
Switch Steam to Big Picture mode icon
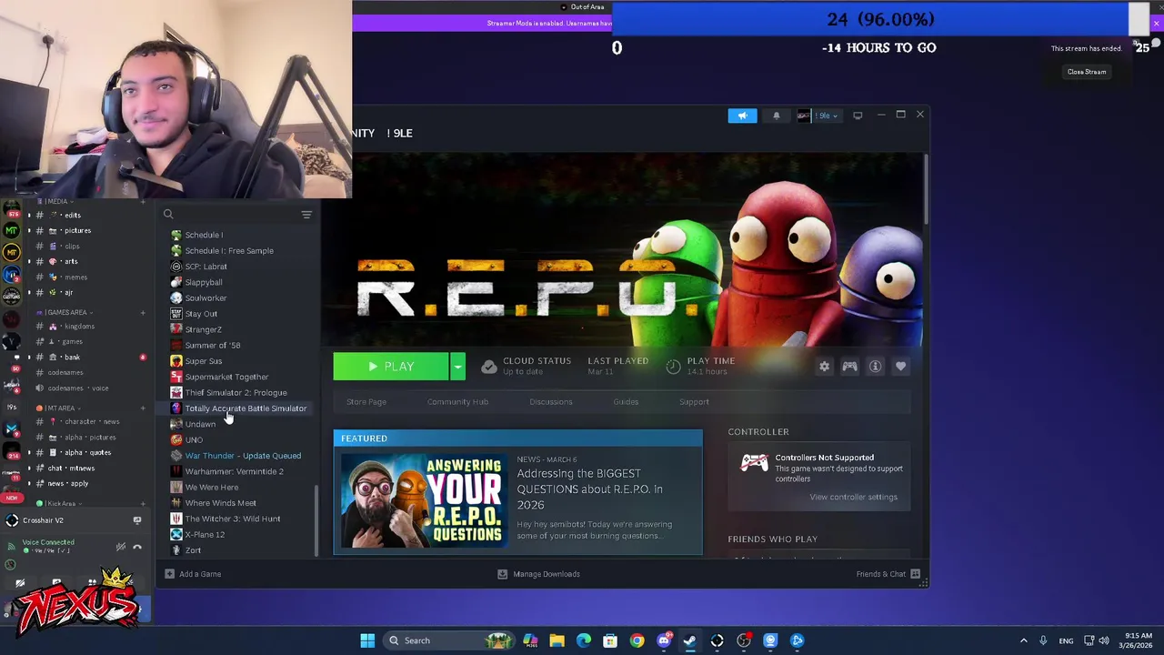point(858,116)
